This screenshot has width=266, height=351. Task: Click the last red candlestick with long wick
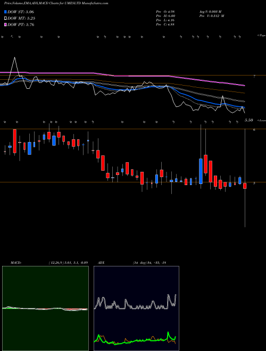pyautogui.click(x=245, y=186)
